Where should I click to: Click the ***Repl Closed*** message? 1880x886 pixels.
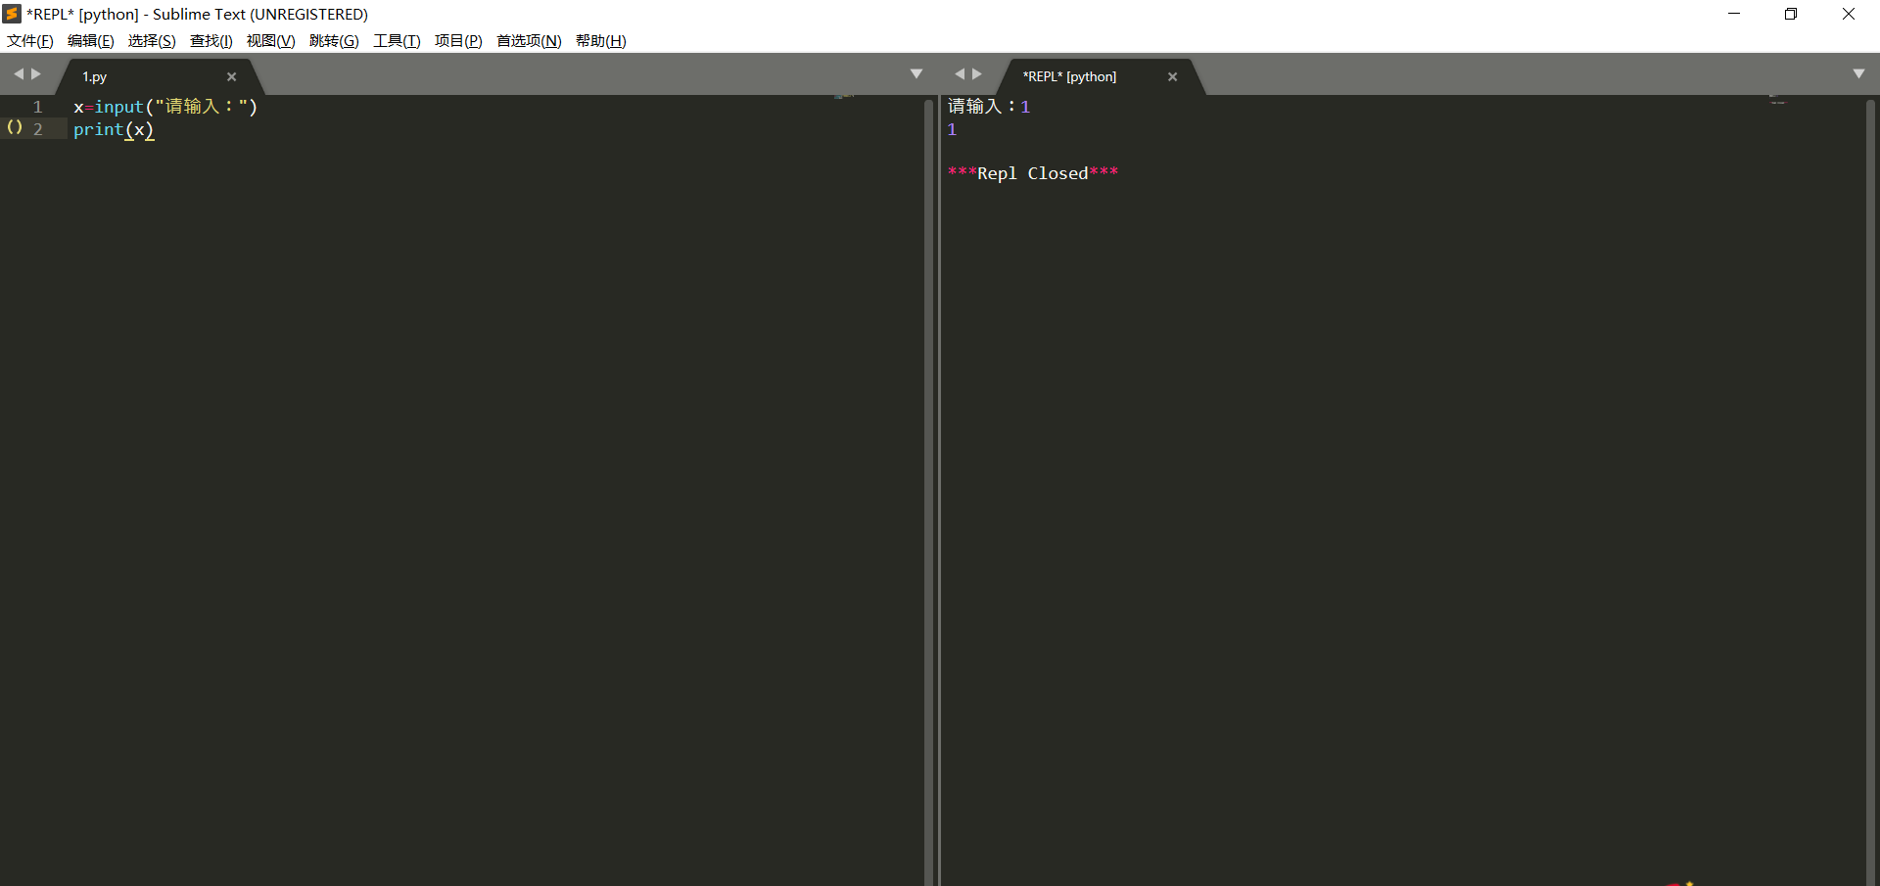[x=1033, y=173]
